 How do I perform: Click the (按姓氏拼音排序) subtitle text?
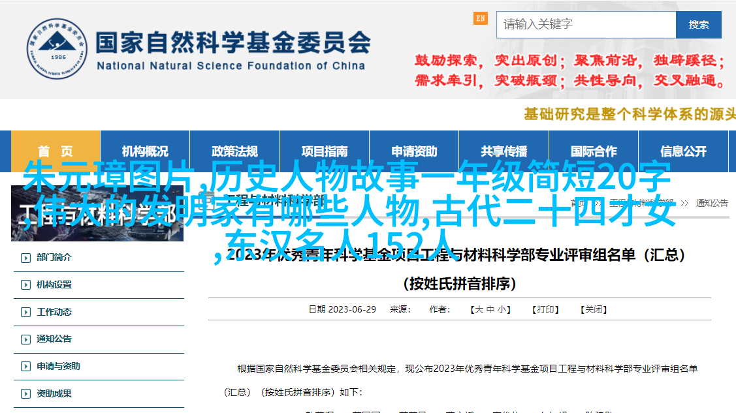coord(460,284)
